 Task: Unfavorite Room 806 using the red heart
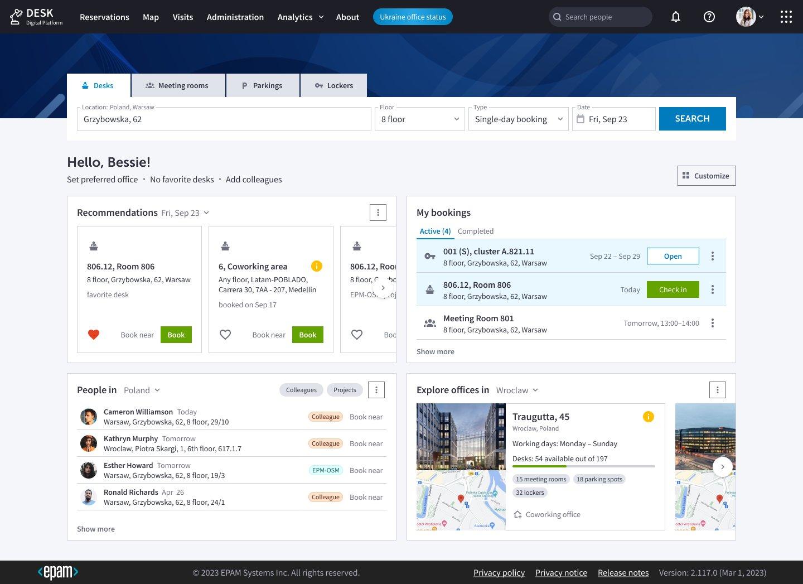pyautogui.click(x=94, y=334)
